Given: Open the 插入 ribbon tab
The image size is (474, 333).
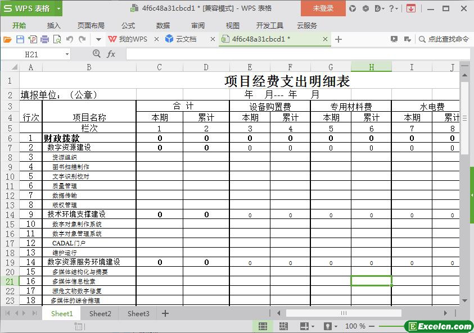Looking at the screenshot, I should pos(53,26).
